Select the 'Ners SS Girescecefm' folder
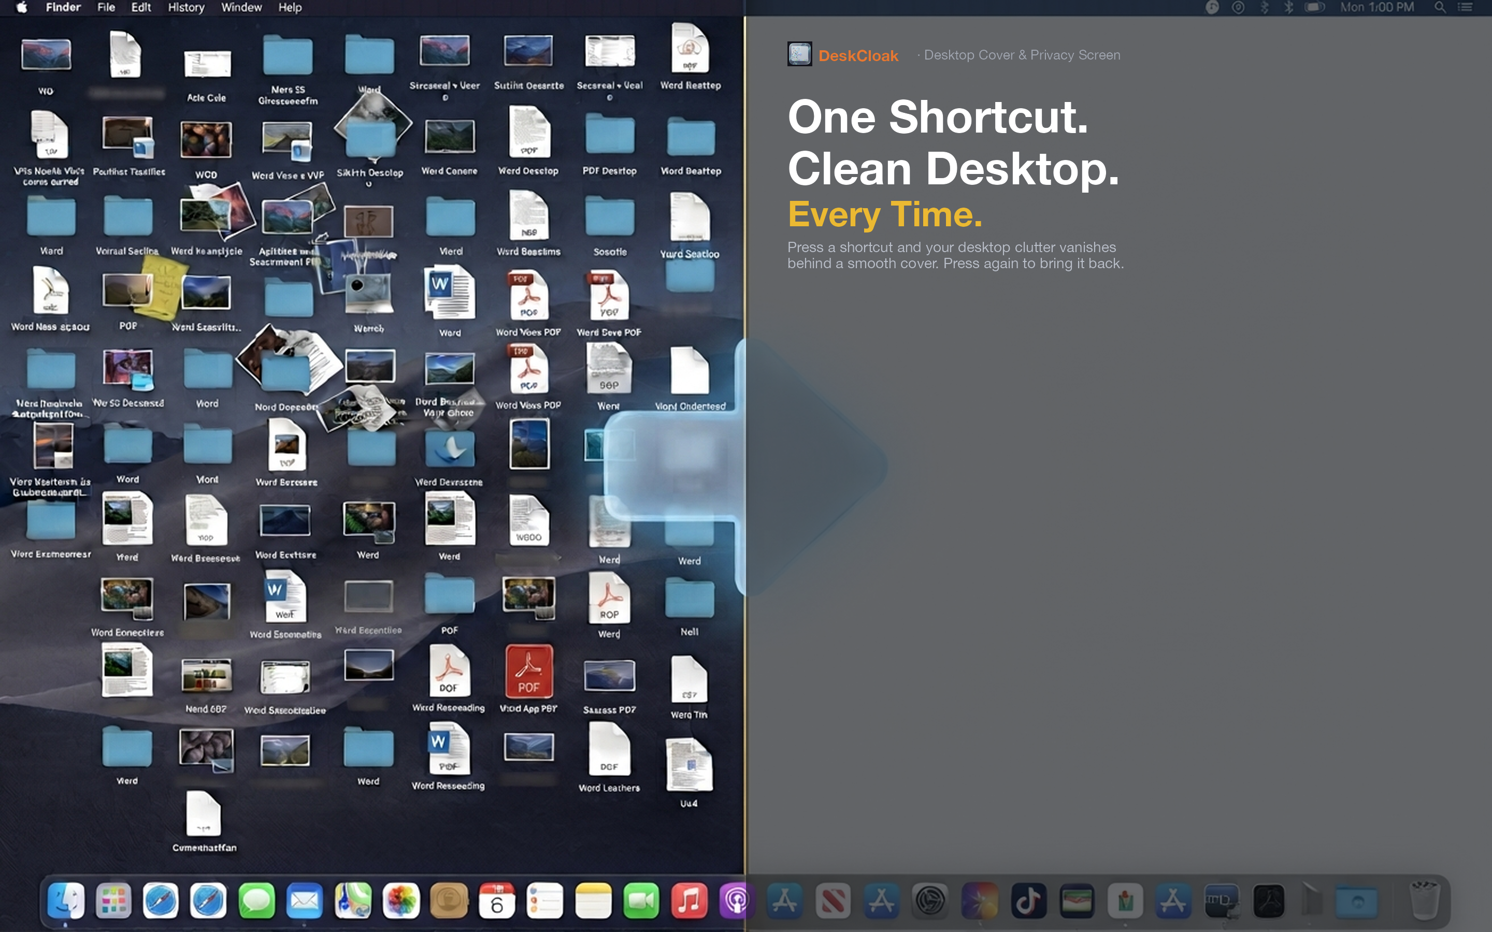Image resolution: width=1492 pixels, height=932 pixels. point(288,55)
